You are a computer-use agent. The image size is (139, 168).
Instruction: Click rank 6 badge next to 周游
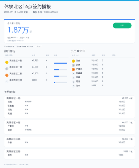pyautogui.click(x=73, y=82)
